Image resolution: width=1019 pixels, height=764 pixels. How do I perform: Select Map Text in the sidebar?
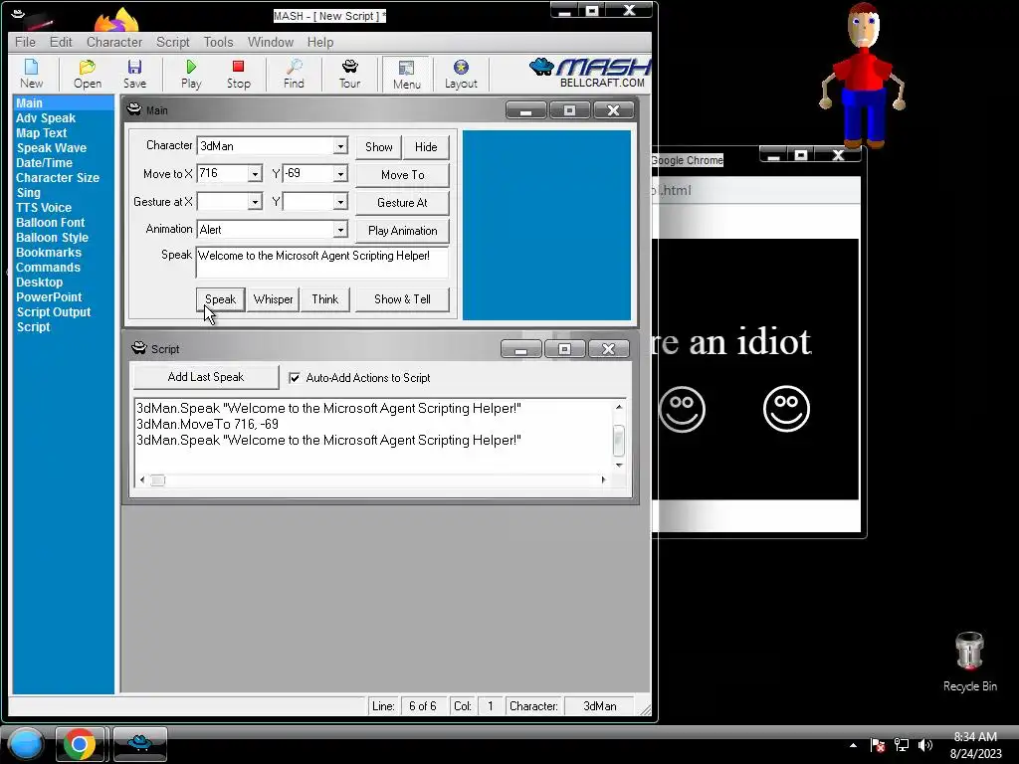point(42,133)
